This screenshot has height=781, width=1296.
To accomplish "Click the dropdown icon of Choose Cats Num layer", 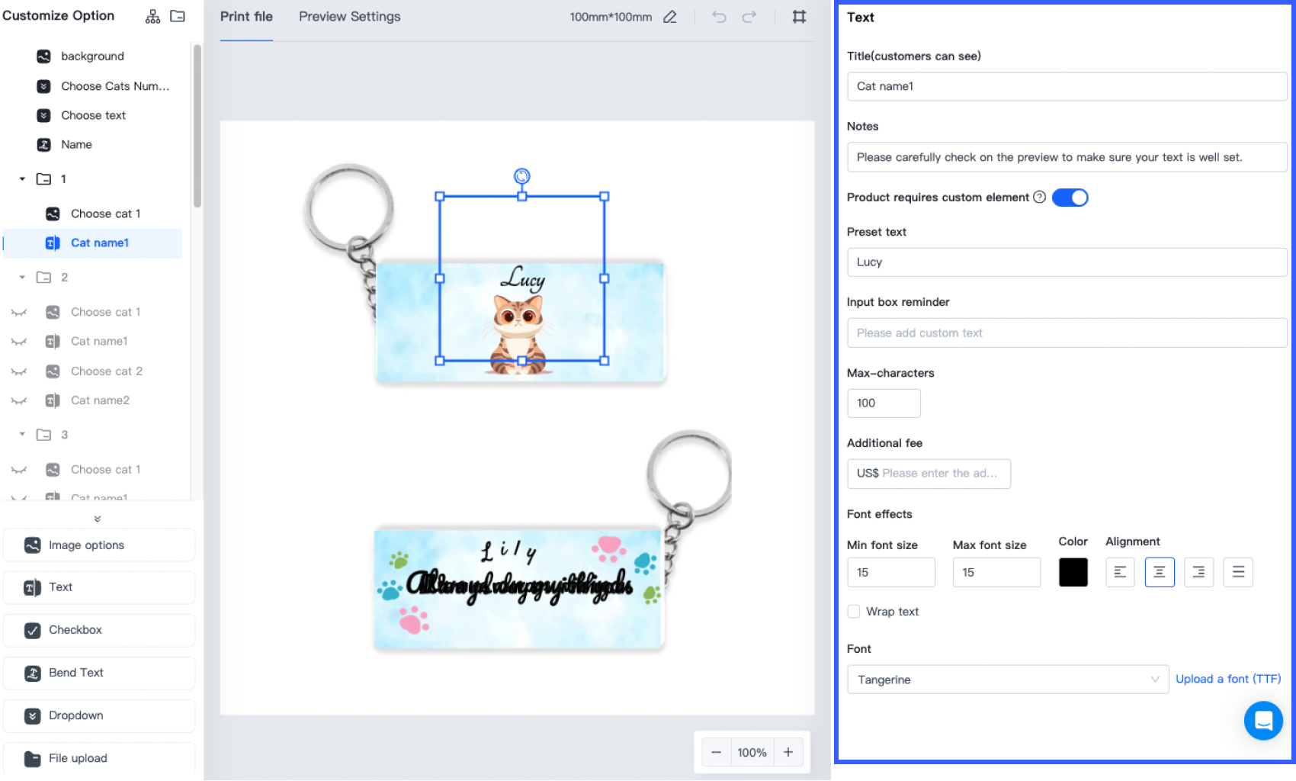I will (x=44, y=86).
